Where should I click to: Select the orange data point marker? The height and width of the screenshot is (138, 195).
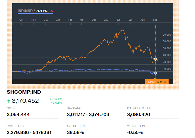click(x=155, y=59)
